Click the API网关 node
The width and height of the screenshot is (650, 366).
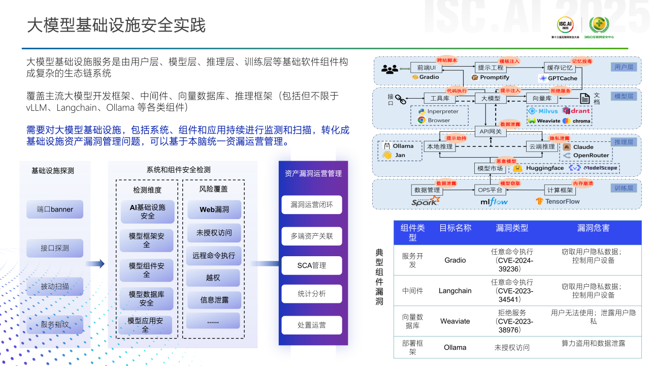click(491, 132)
